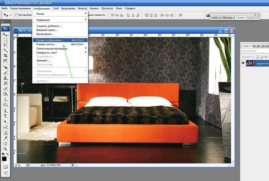
Task: Click the black foreground color swatch
Action: point(4,159)
